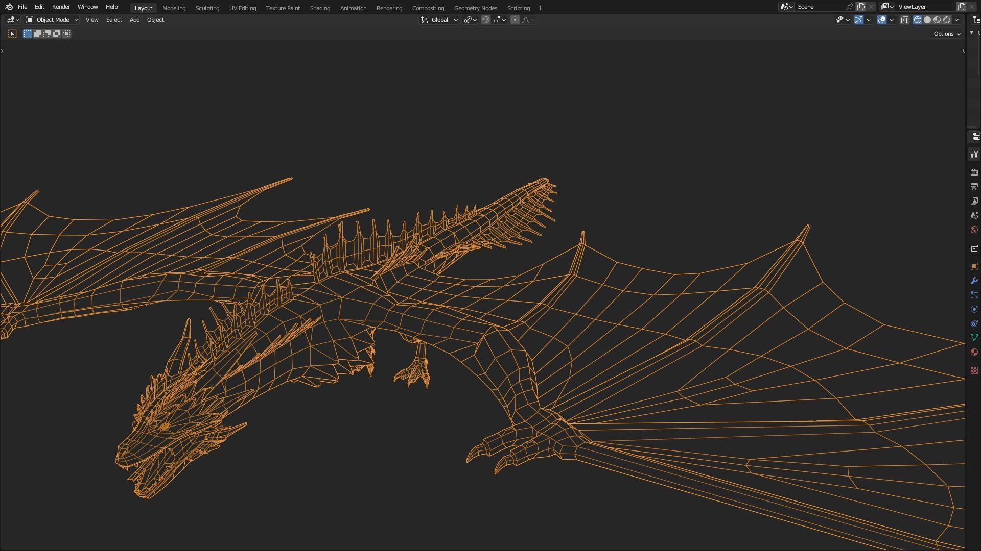Pin the scene to workspace
Image resolution: width=981 pixels, height=551 pixels.
[849, 7]
